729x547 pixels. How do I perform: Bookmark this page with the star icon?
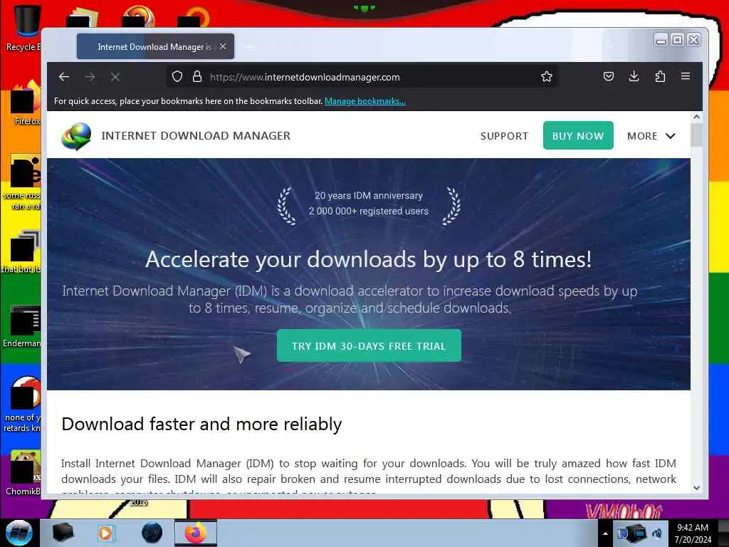pyautogui.click(x=547, y=77)
